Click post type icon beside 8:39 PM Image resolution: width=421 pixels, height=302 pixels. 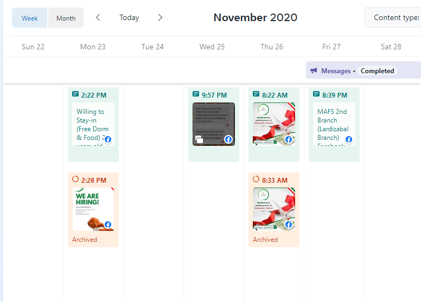(316, 94)
